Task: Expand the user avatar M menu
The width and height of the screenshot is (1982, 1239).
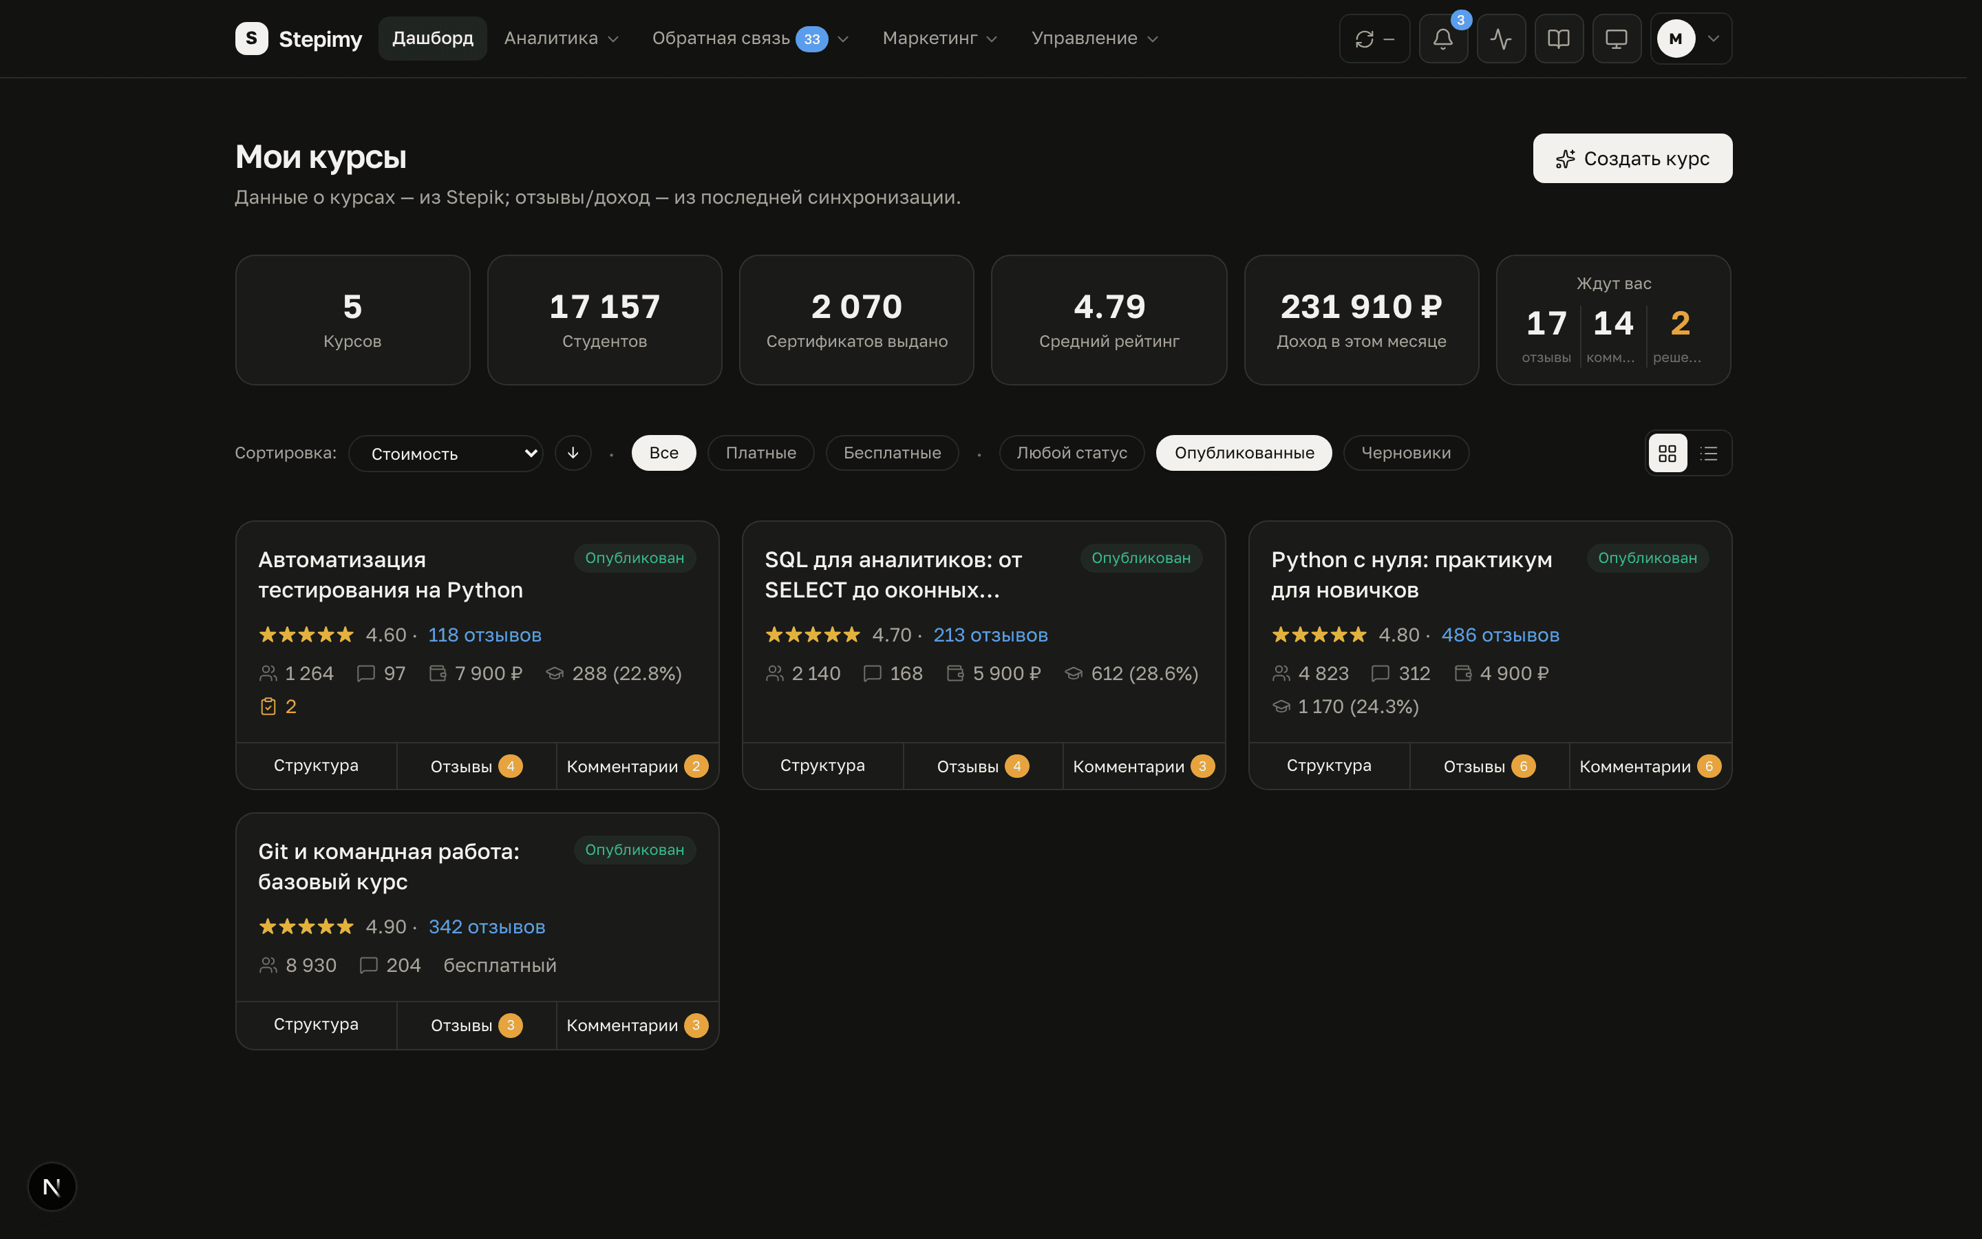Action: click(1690, 39)
